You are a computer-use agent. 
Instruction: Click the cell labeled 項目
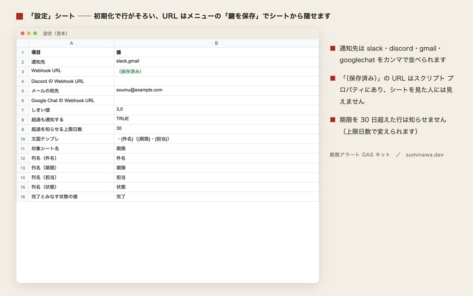click(72, 53)
